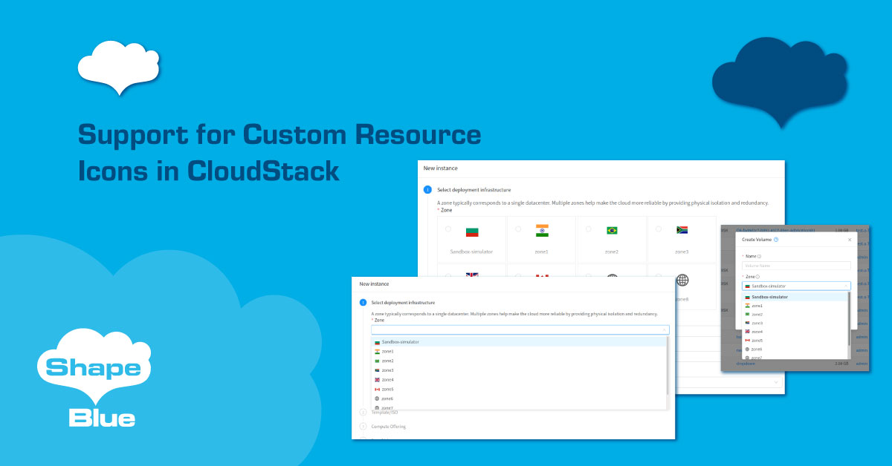Click the info icon next to Zone in Create Volume
The height and width of the screenshot is (466, 892).
coord(757,276)
